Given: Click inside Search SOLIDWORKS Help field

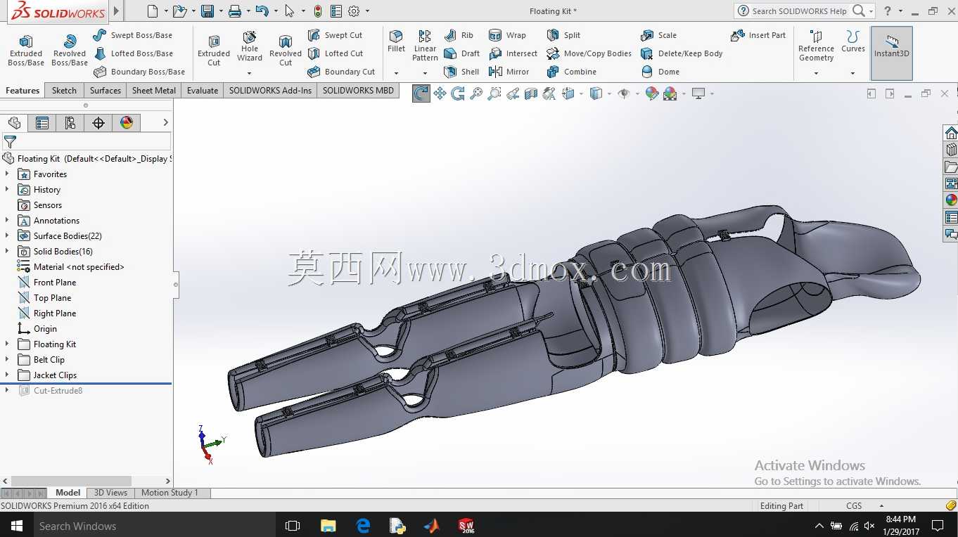Looking at the screenshot, I should coord(800,11).
